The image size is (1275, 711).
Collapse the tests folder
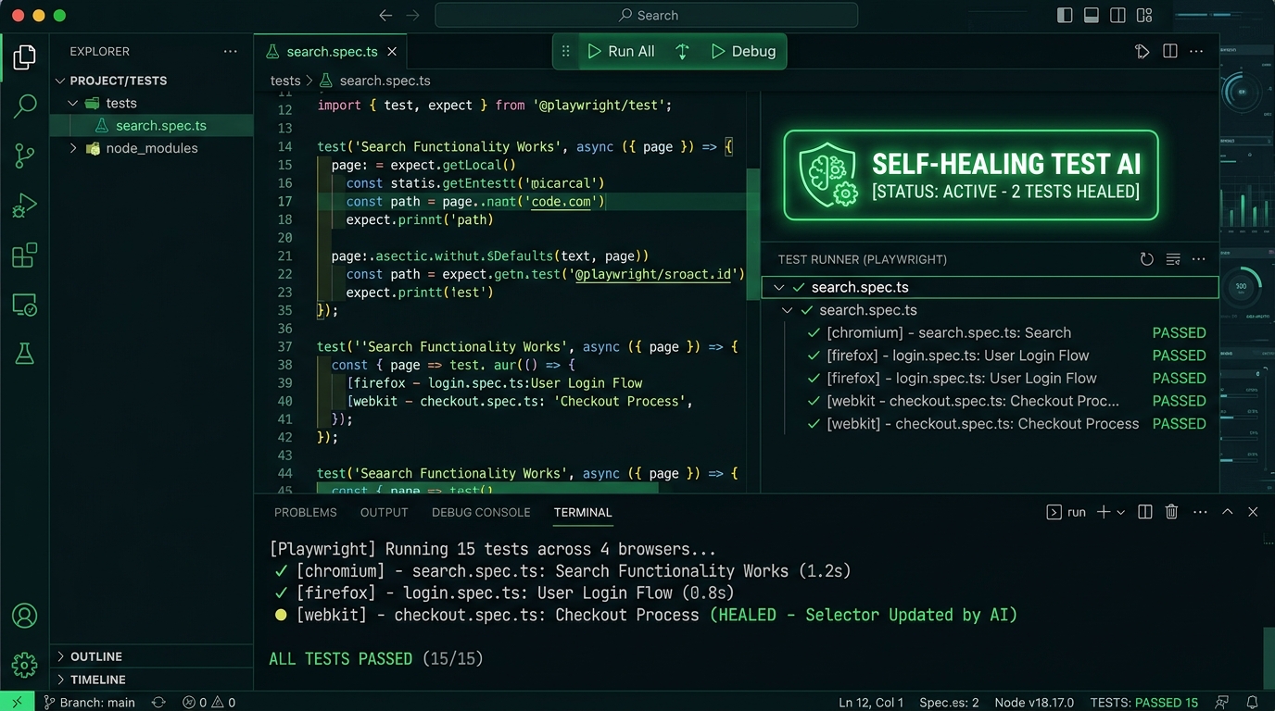click(73, 104)
